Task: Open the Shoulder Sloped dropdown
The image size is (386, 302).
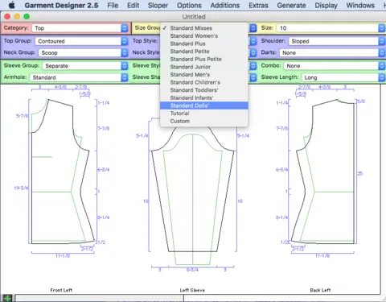Action: [337, 41]
